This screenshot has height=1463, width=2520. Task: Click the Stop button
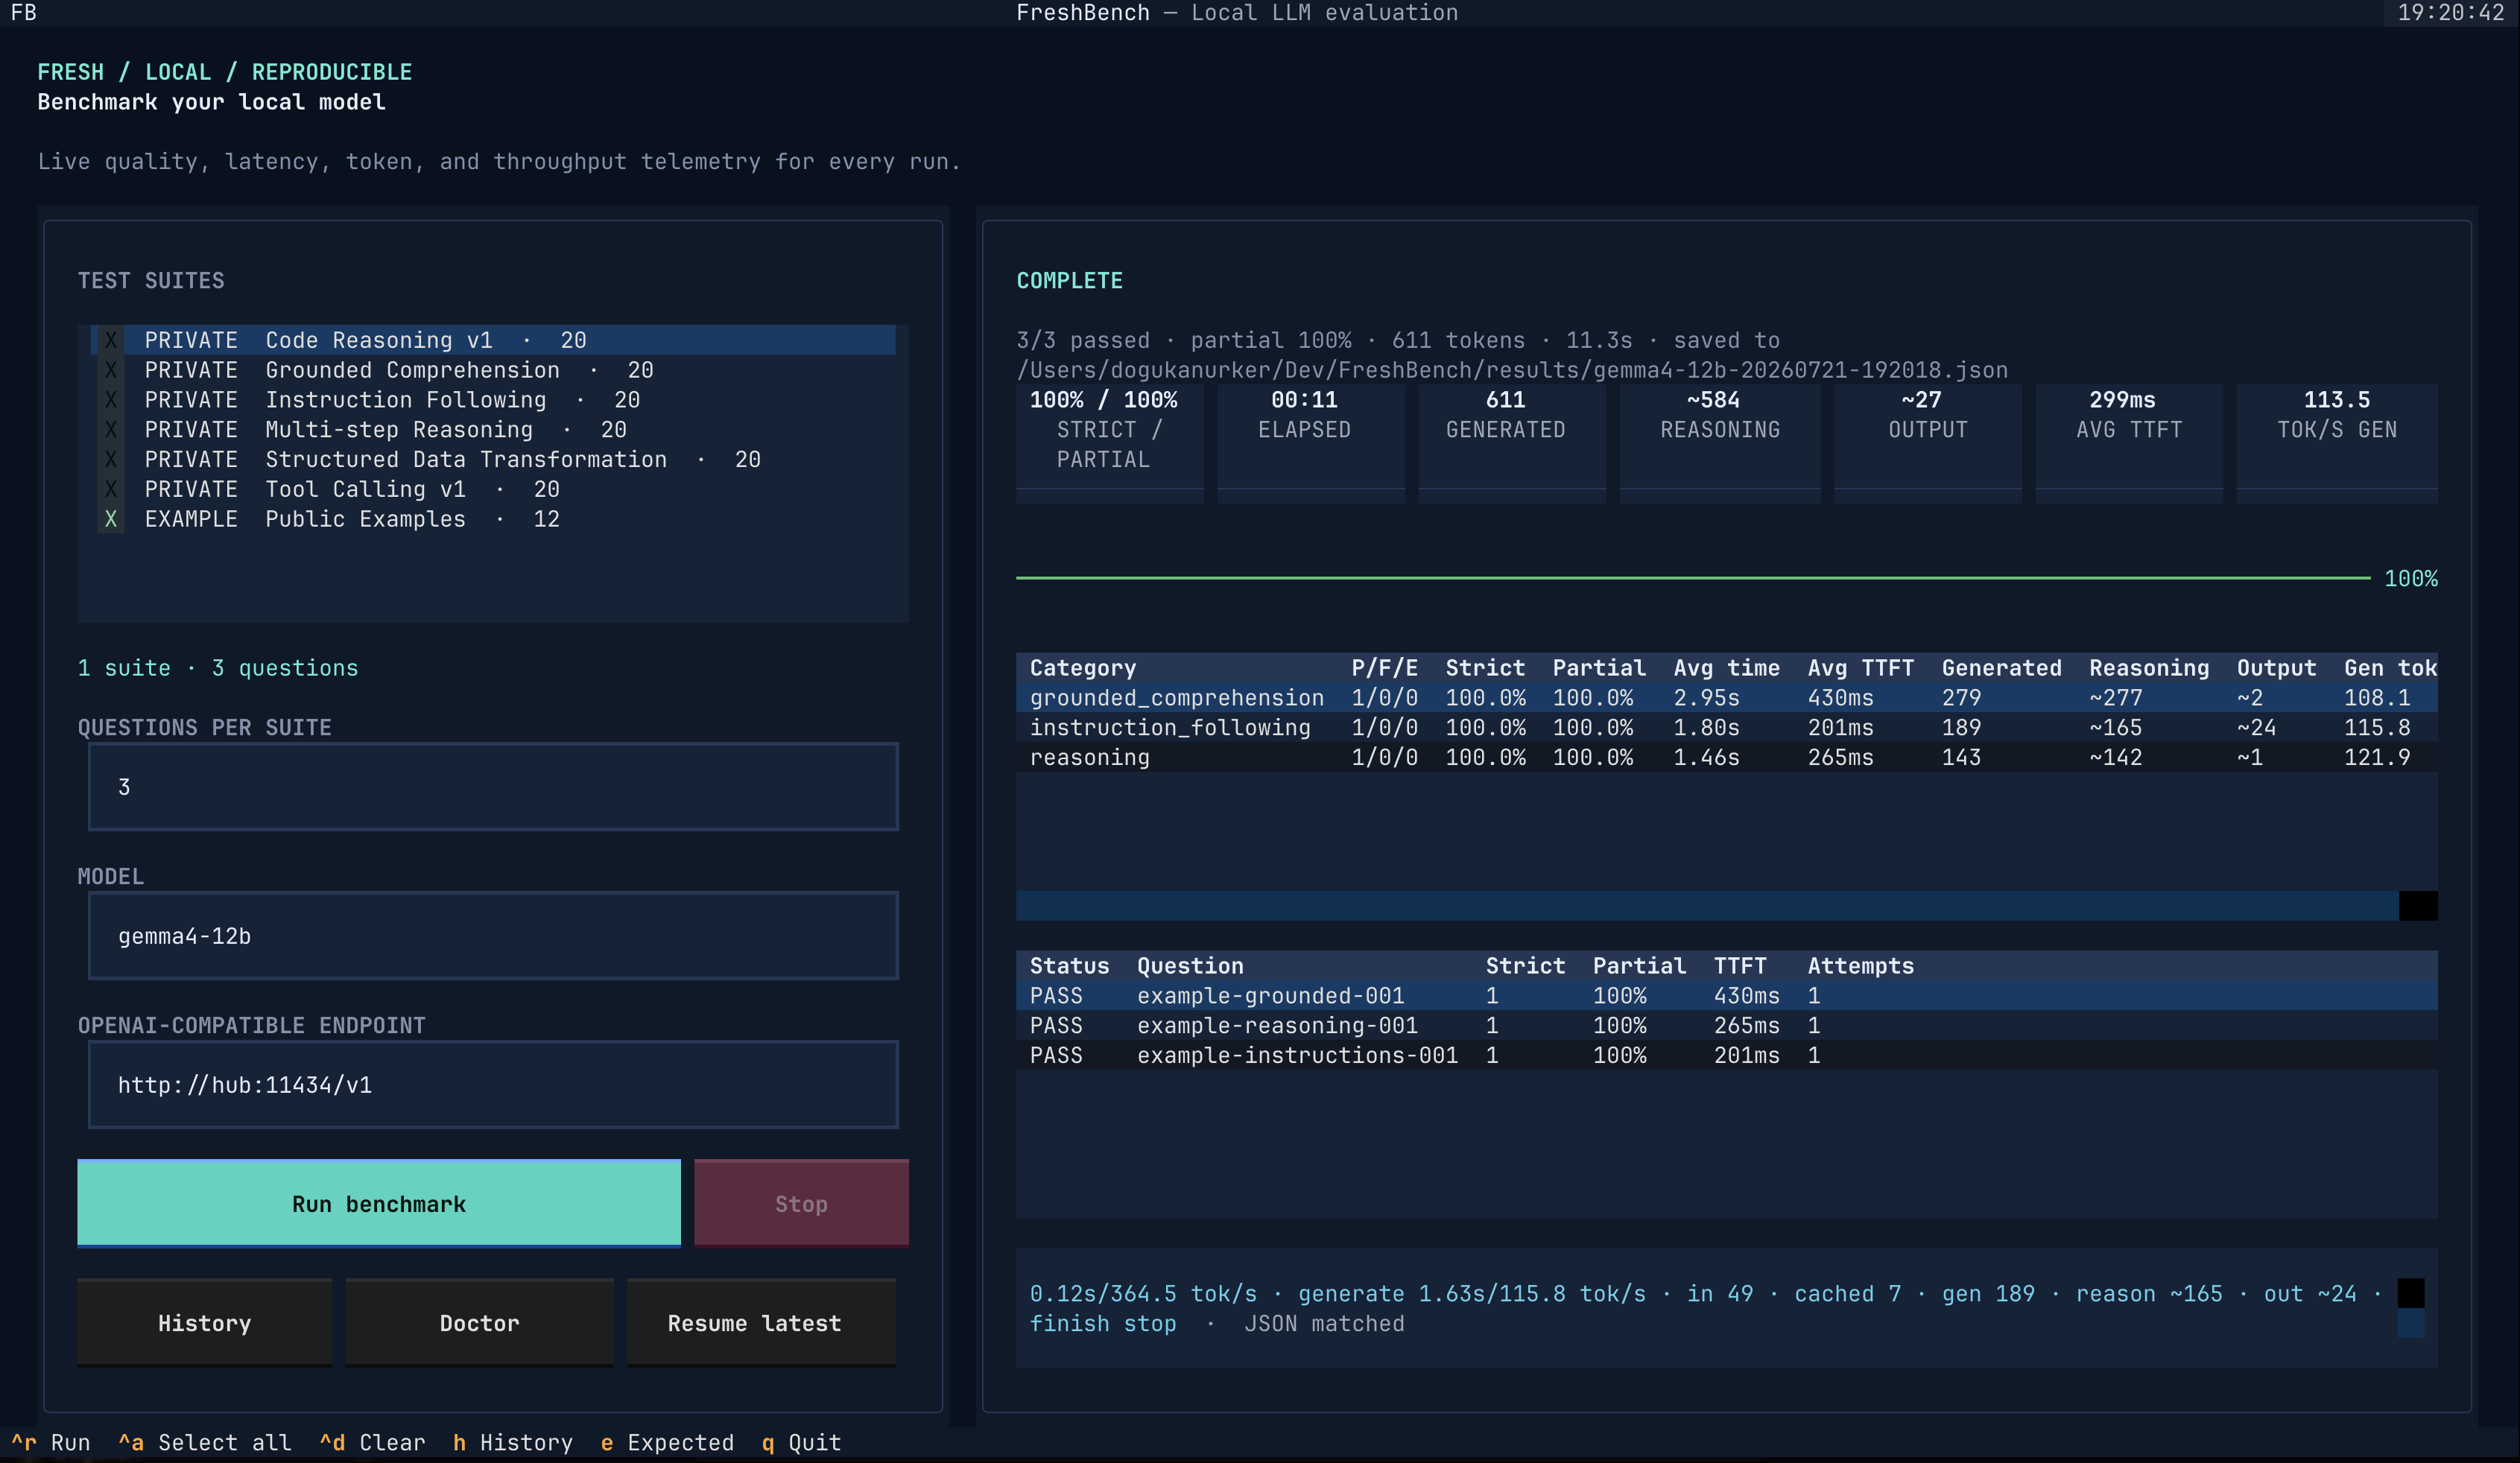pos(801,1203)
